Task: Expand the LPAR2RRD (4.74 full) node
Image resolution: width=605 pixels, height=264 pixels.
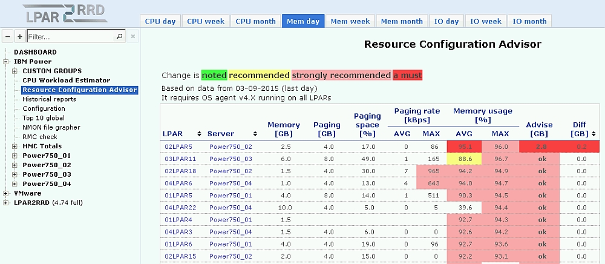Action: [6, 203]
